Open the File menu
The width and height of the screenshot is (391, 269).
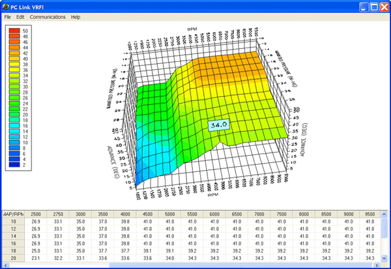coord(7,17)
